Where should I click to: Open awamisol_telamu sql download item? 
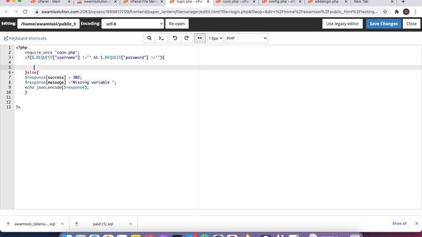pos(34,224)
